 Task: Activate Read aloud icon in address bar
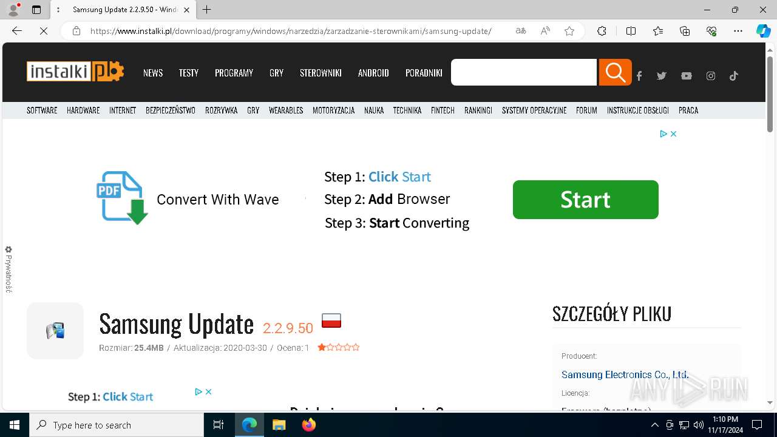545,31
